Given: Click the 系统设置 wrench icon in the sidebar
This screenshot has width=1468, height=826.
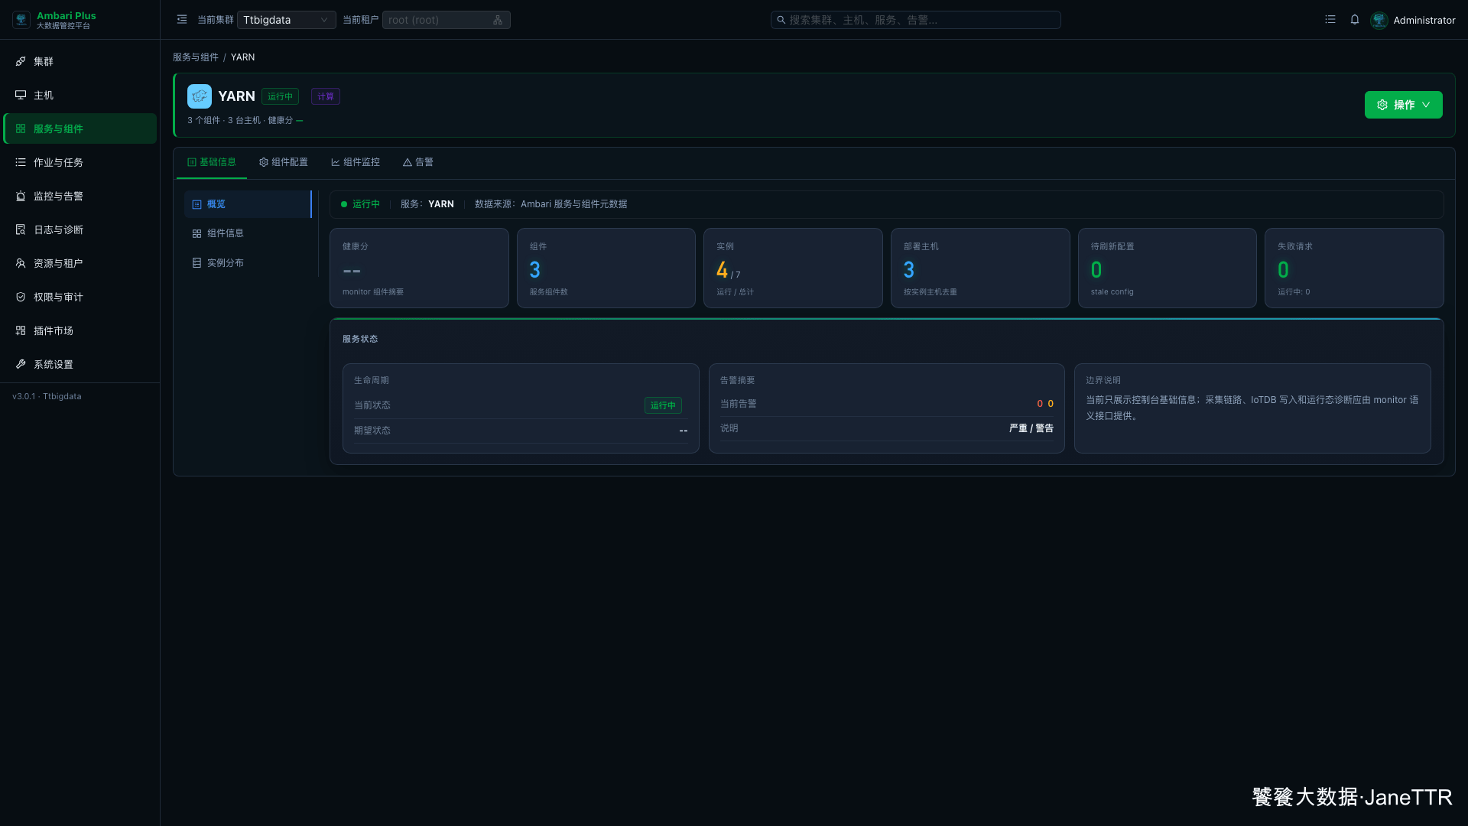Looking at the screenshot, I should click(21, 364).
